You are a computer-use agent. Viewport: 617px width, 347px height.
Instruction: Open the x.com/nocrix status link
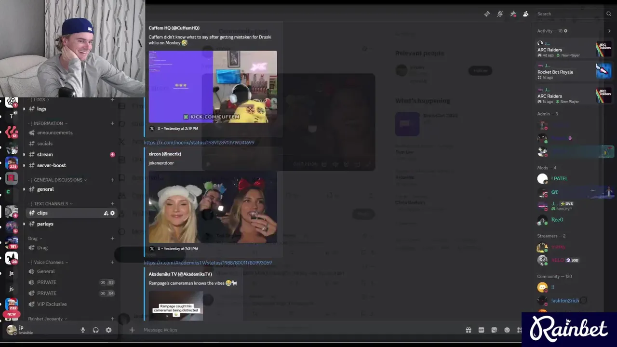[x=199, y=143]
